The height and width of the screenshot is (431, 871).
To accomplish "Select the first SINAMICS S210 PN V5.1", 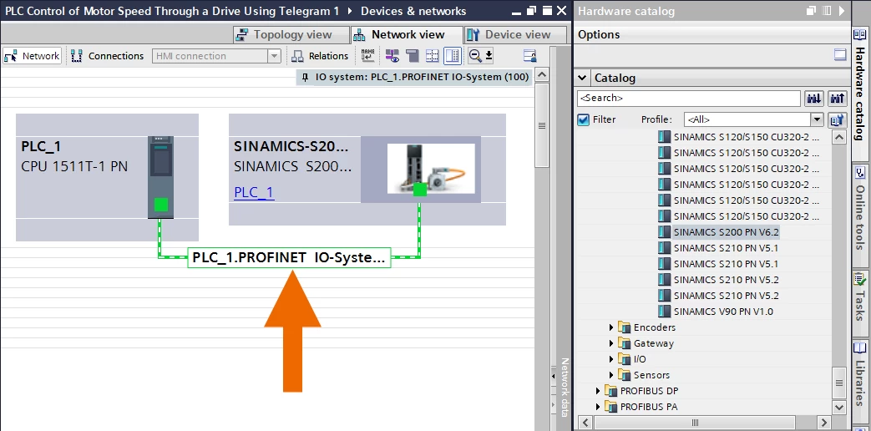I will [x=726, y=248].
